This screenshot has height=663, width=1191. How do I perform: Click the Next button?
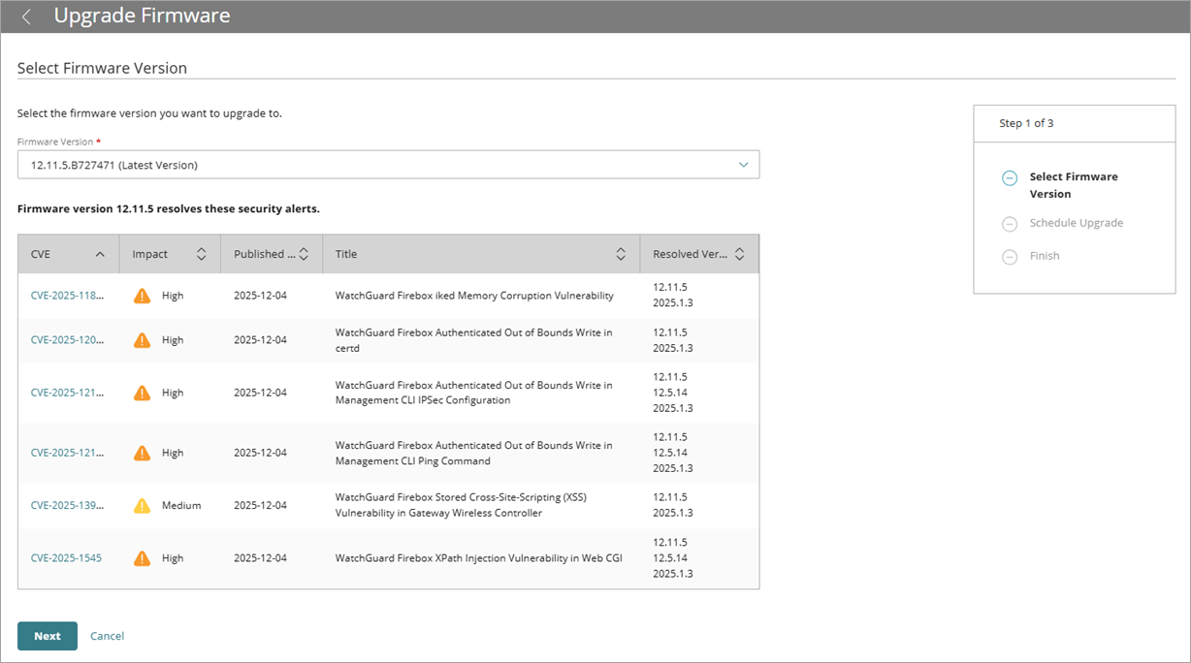[x=47, y=636]
